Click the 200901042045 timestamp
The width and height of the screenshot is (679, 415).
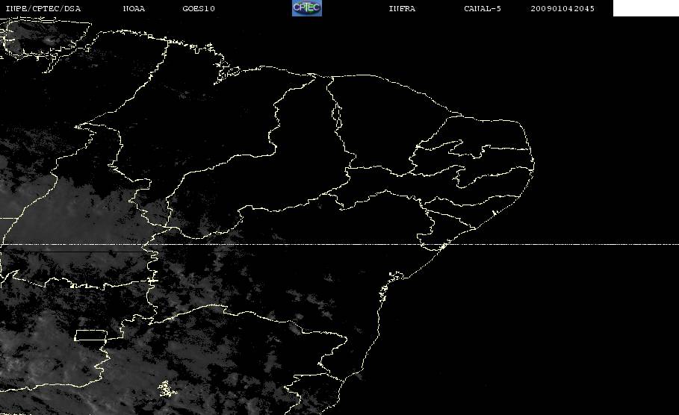[562, 8]
